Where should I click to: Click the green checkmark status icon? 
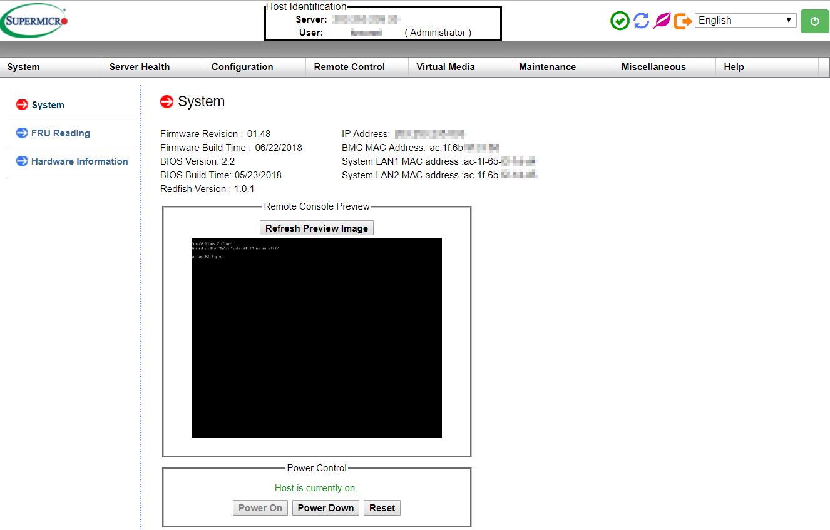620,21
